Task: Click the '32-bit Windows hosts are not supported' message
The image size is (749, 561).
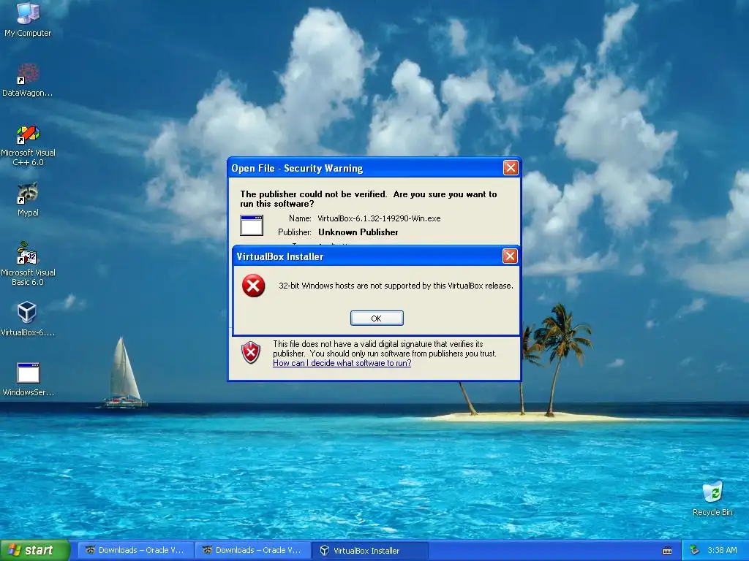Action: 396,286
